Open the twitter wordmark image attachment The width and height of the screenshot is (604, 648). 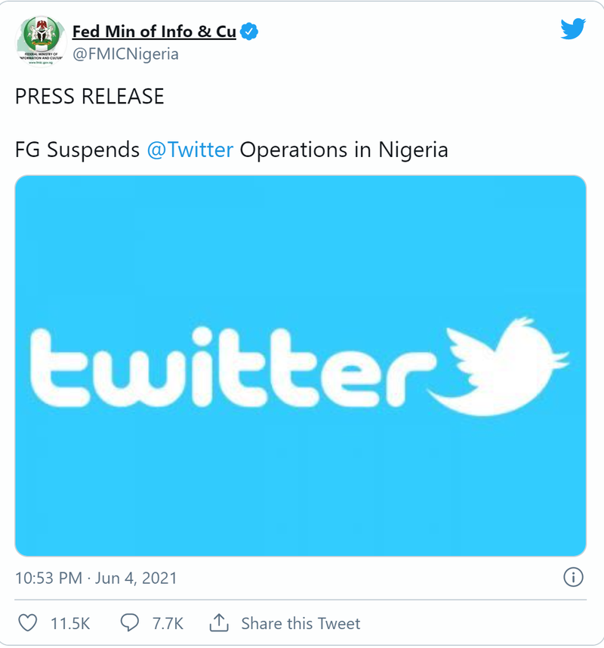[x=226, y=367]
